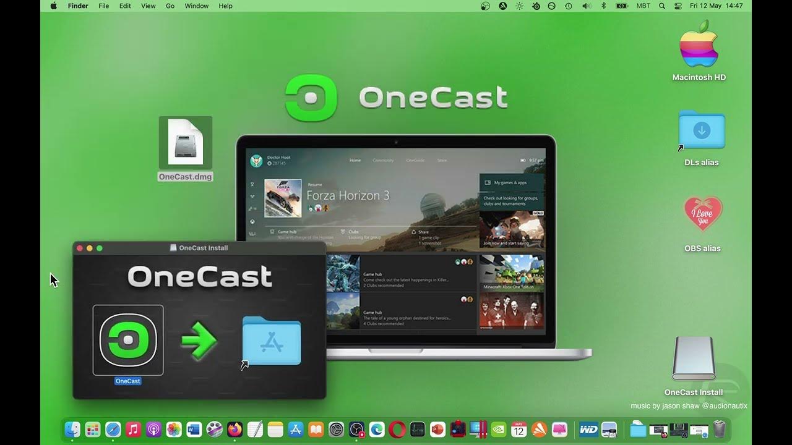
Task: Open Bluetooth menu in menu bar
Action: point(604,6)
